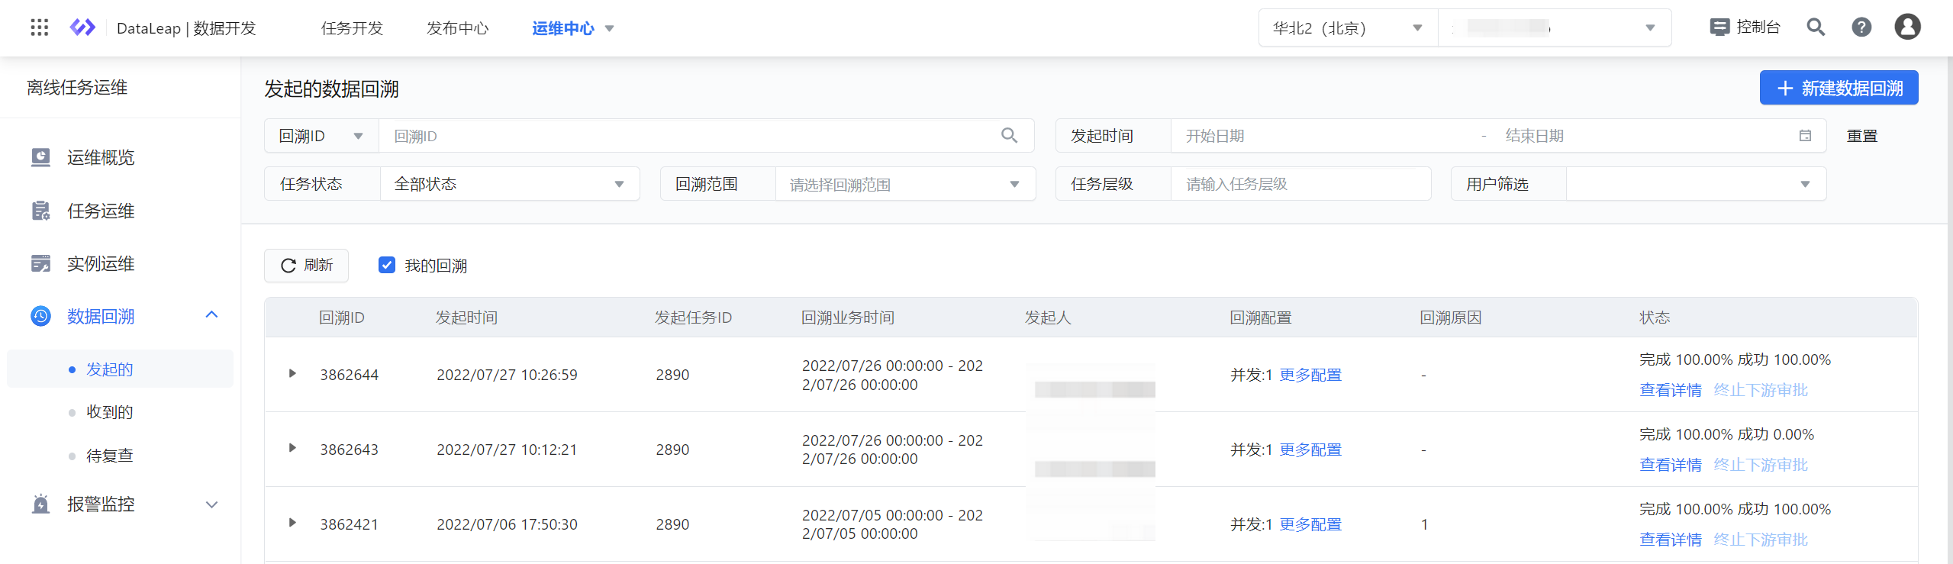Select the 运维中心 tab

[563, 28]
